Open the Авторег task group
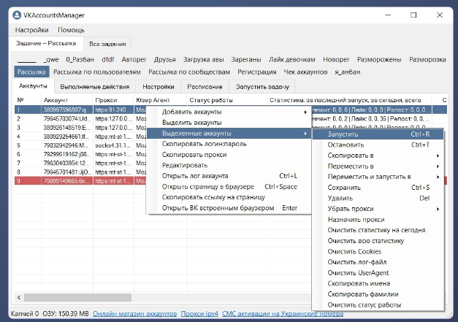The height and width of the screenshot is (322, 458). [134, 60]
